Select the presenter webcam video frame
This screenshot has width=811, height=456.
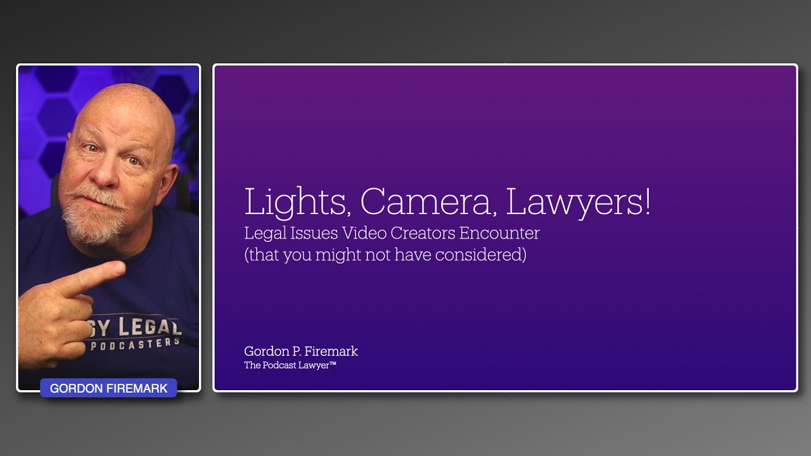pyautogui.click(x=108, y=228)
